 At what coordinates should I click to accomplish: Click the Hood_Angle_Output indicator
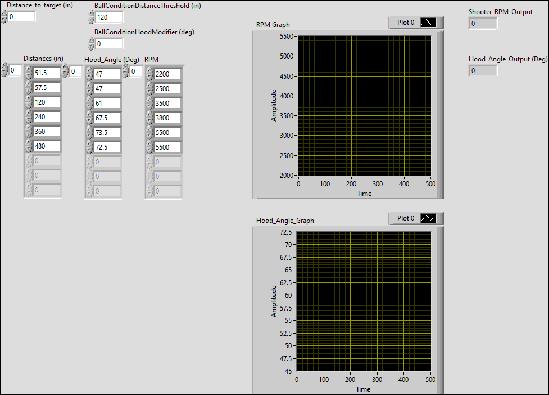[x=483, y=70]
